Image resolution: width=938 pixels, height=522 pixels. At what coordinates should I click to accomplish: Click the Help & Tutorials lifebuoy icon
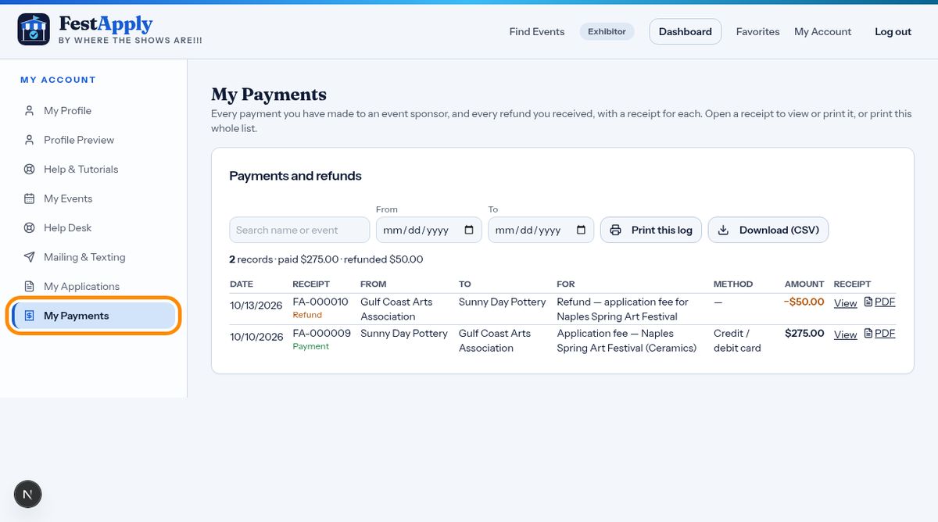click(x=29, y=170)
